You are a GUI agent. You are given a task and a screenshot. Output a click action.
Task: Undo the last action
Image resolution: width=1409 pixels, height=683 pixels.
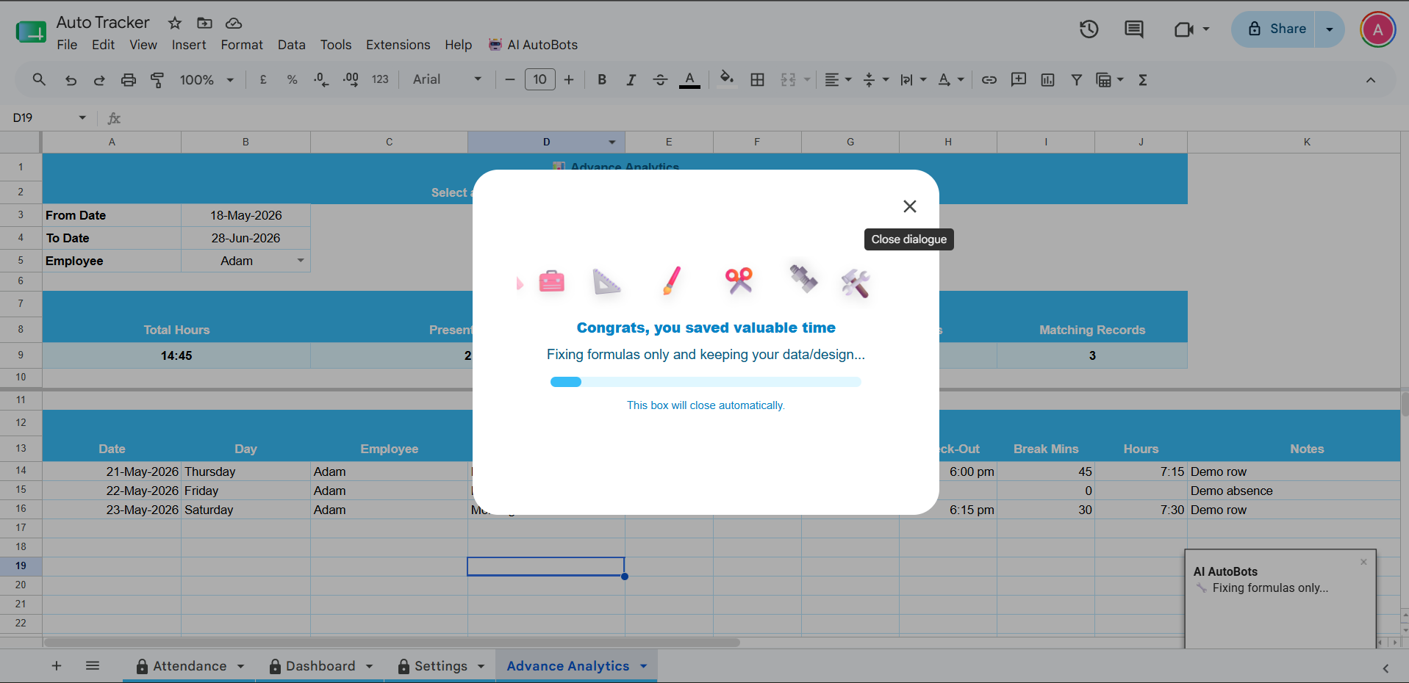pyautogui.click(x=71, y=80)
